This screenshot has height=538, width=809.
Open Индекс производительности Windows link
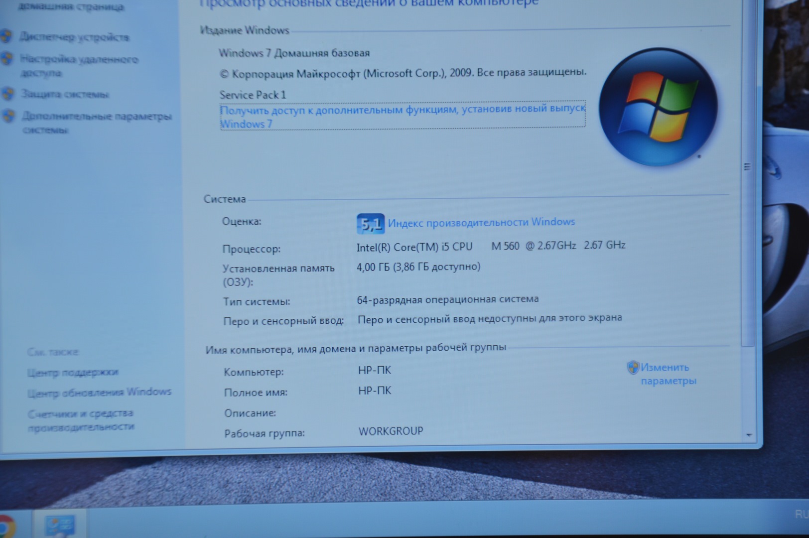coord(481,222)
